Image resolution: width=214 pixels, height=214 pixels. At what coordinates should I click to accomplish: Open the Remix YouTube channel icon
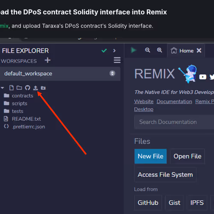(203, 77)
